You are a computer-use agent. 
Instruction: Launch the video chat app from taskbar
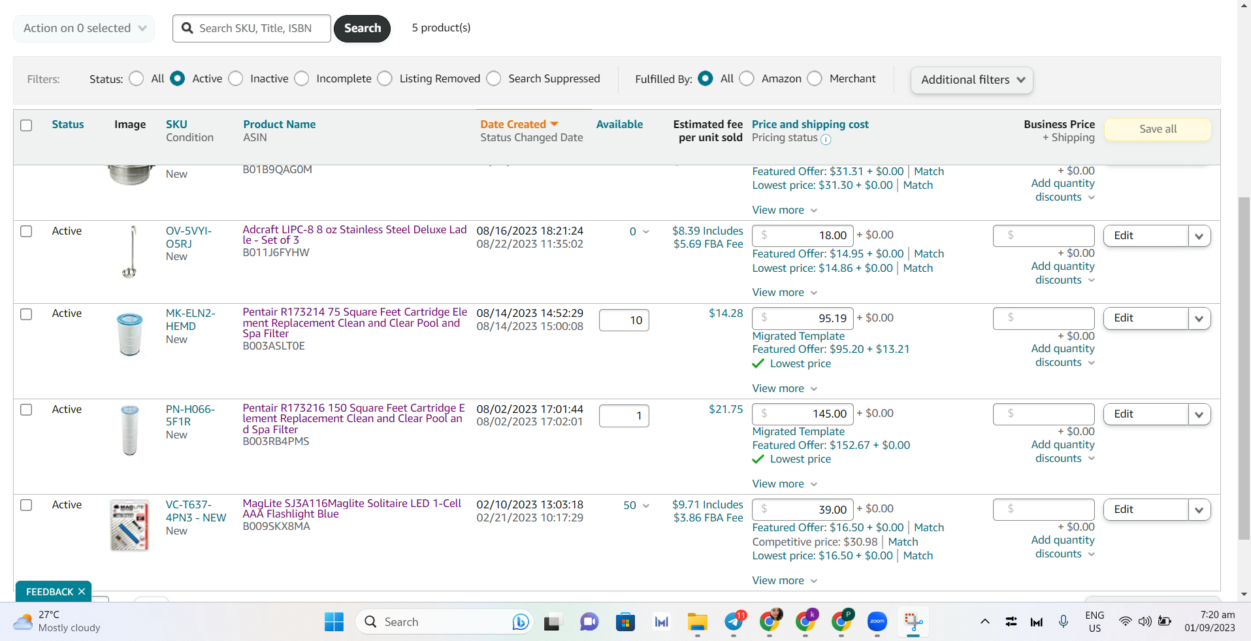[589, 621]
